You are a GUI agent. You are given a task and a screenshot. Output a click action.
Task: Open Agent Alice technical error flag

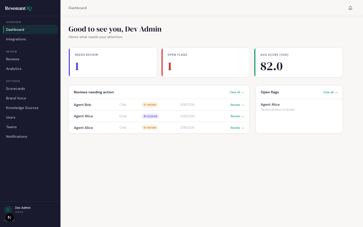277,107
